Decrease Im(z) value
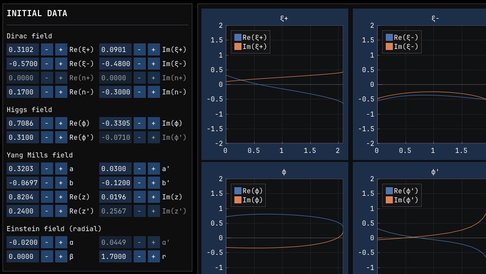This screenshot has width=486, height=274. click(140, 197)
